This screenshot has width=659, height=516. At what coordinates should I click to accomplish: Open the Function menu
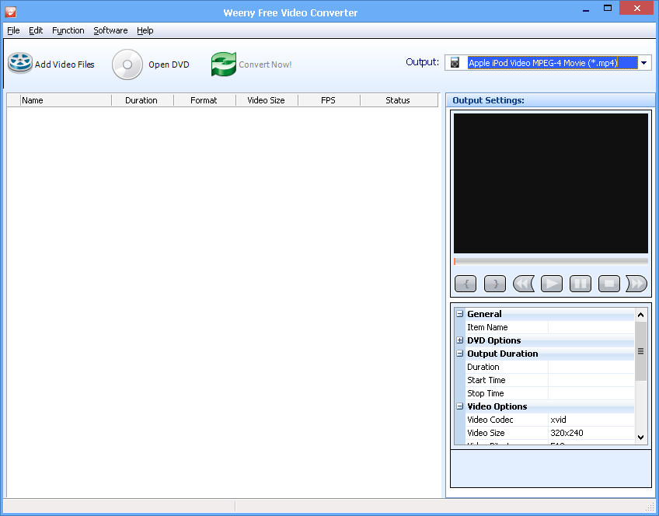[x=68, y=30]
